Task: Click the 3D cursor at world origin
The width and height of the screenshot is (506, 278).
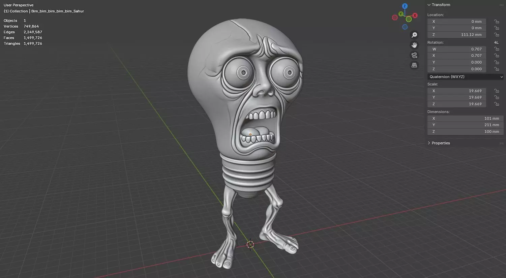Action: pyautogui.click(x=250, y=244)
